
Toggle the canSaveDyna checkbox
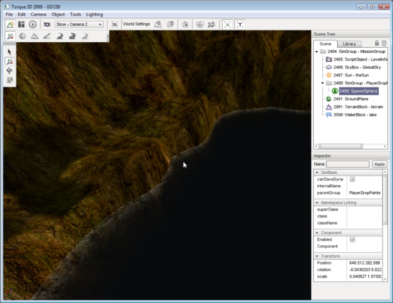[x=352, y=179]
